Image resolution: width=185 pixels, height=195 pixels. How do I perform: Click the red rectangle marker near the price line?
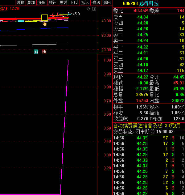pyautogui.click(x=60, y=15)
